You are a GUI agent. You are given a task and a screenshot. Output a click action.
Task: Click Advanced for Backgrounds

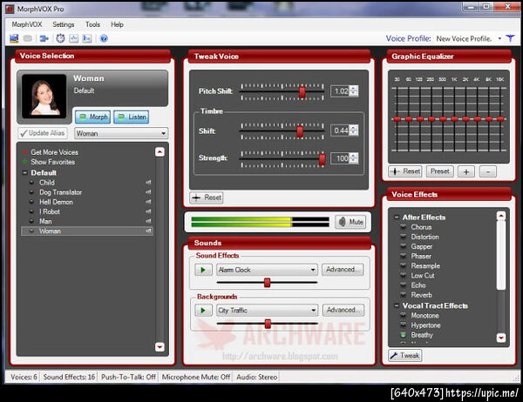(x=343, y=310)
